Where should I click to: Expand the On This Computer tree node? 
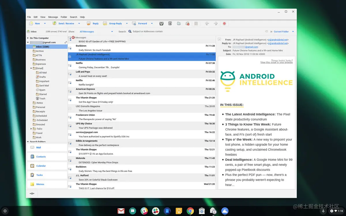(x=28, y=38)
